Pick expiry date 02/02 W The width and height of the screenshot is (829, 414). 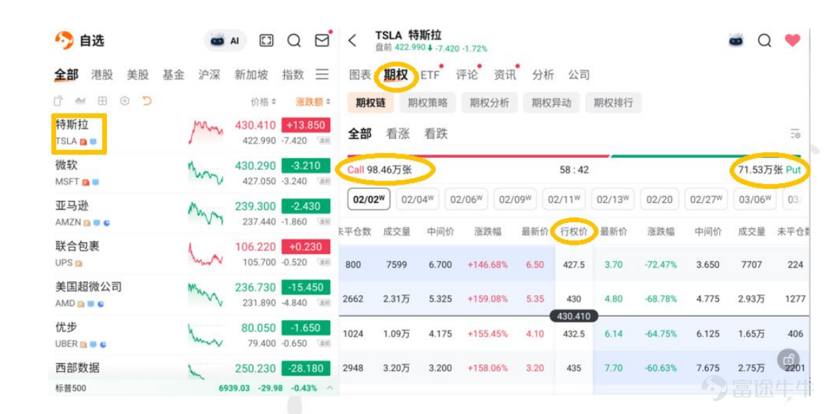click(368, 200)
